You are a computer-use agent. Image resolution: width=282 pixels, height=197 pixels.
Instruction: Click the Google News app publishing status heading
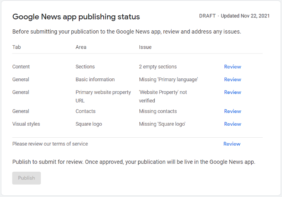pos(76,17)
